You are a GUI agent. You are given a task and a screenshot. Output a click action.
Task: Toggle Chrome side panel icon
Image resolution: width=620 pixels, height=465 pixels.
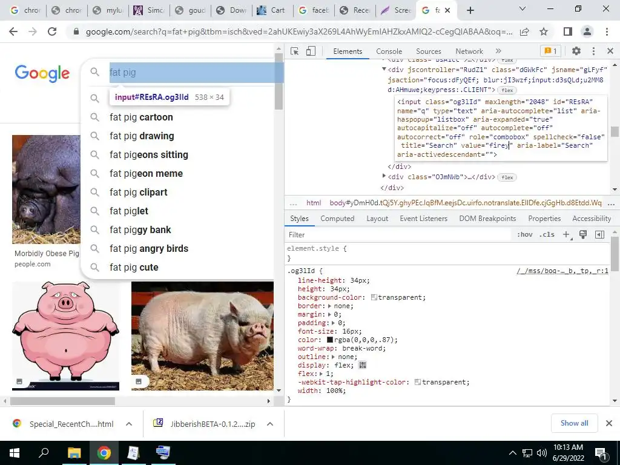[x=568, y=31]
